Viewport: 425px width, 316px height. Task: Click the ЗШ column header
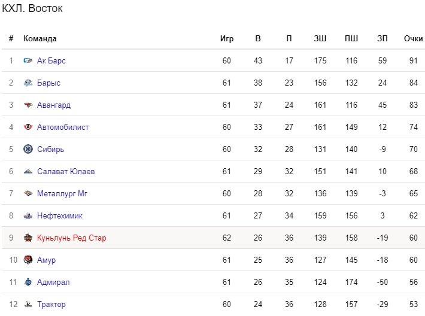point(320,38)
